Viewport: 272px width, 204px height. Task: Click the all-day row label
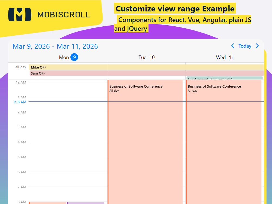click(x=20, y=67)
